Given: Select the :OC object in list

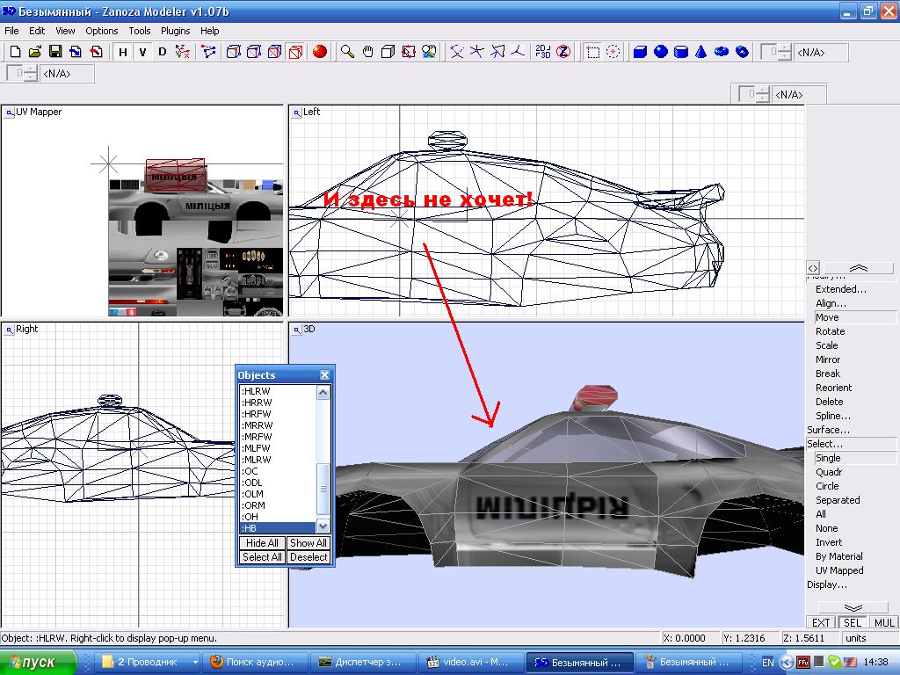Looking at the screenshot, I should (x=278, y=471).
